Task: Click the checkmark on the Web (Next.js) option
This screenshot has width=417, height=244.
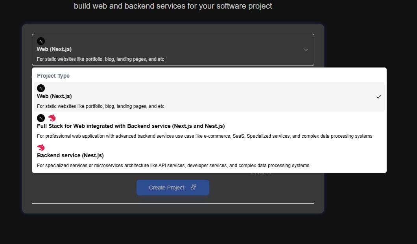Action: (379, 97)
